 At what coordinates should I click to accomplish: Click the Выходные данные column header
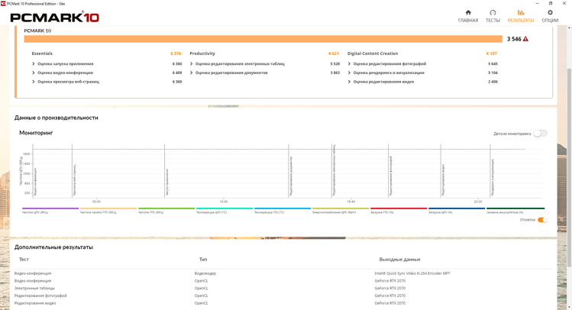coord(400,260)
